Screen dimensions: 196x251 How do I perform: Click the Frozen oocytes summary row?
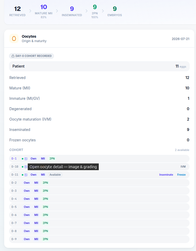pyautogui.click(x=99, y=140)
